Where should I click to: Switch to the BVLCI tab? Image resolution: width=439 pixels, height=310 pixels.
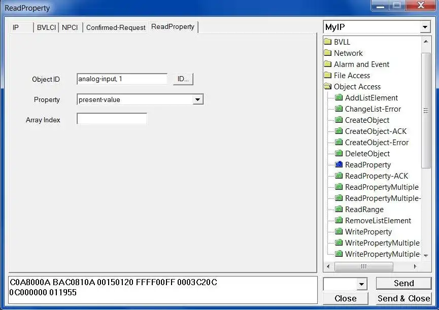[x=46, y=27]
